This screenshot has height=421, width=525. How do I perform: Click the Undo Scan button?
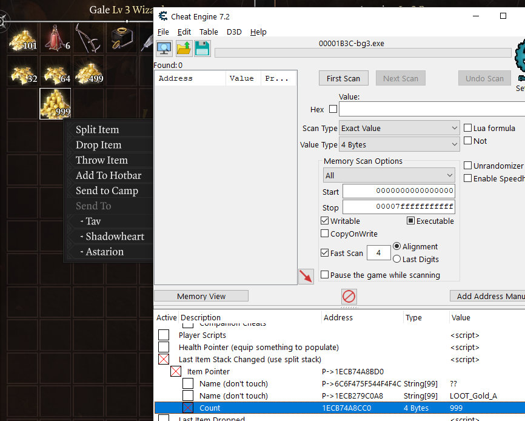(x=484, y=78)
